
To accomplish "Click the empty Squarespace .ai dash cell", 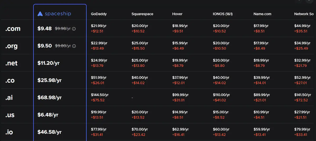I will pos(132,98).
